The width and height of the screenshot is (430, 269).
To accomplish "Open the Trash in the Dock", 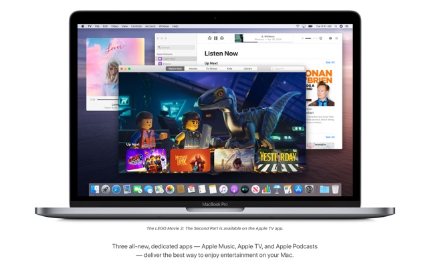I will tap(335, 189).
